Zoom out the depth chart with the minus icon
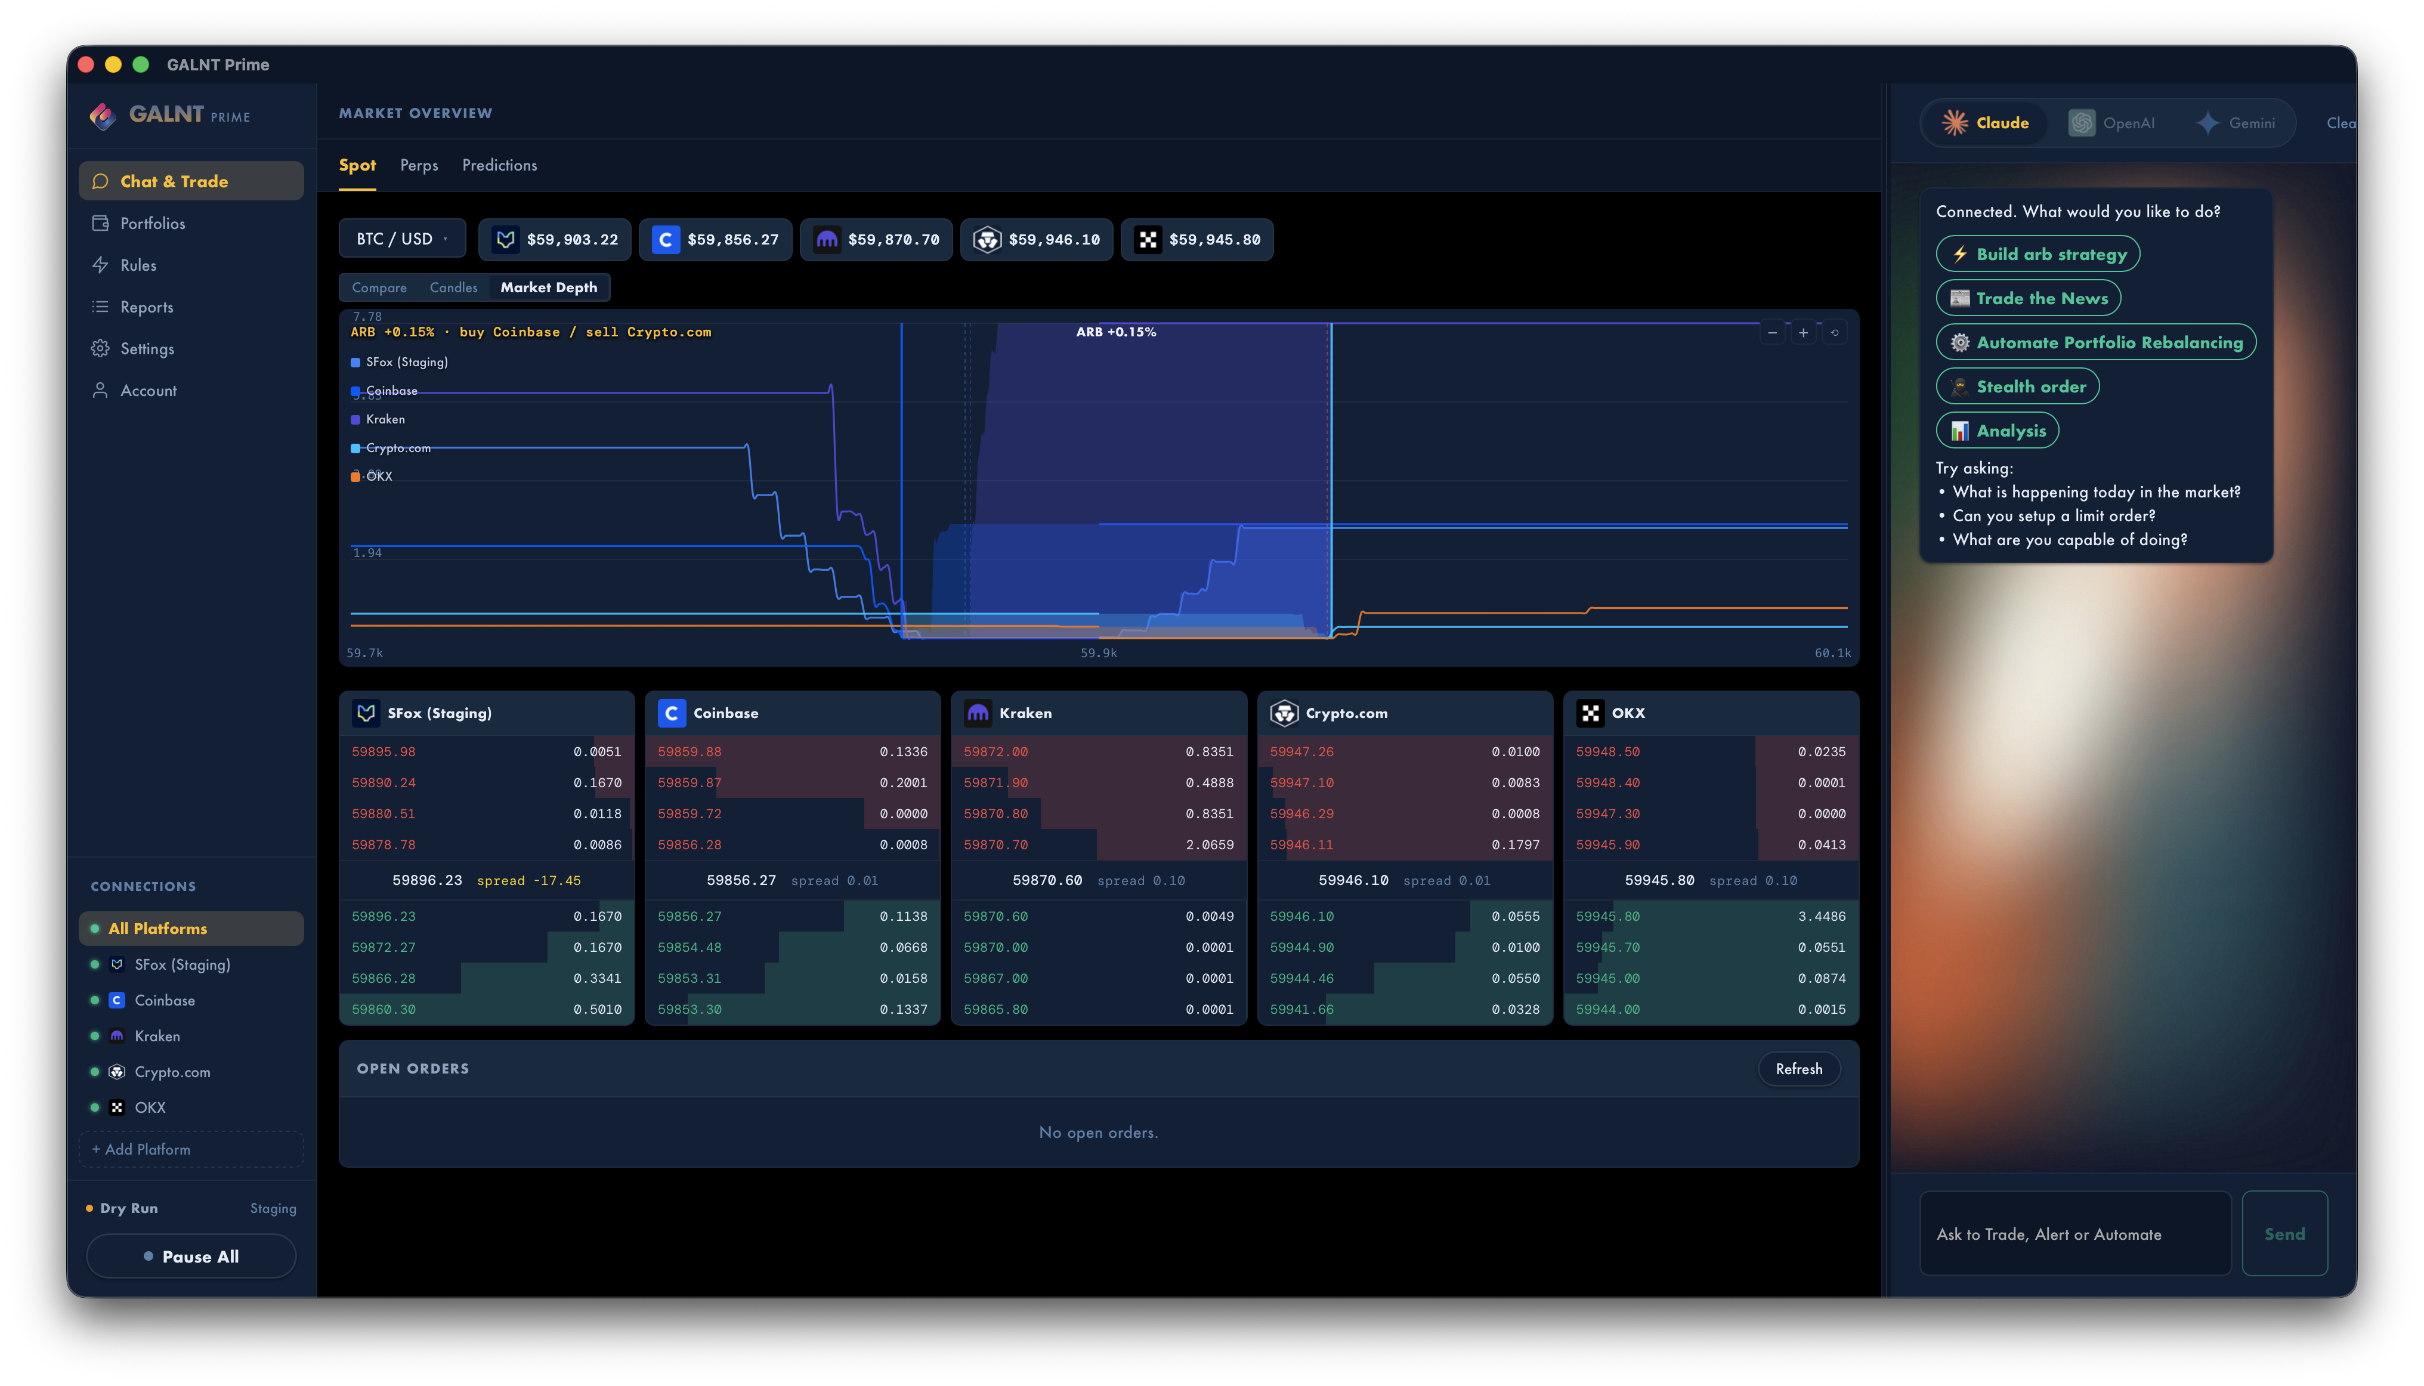This screenshot has height=1386, width=2424. tap(1772, 332)
